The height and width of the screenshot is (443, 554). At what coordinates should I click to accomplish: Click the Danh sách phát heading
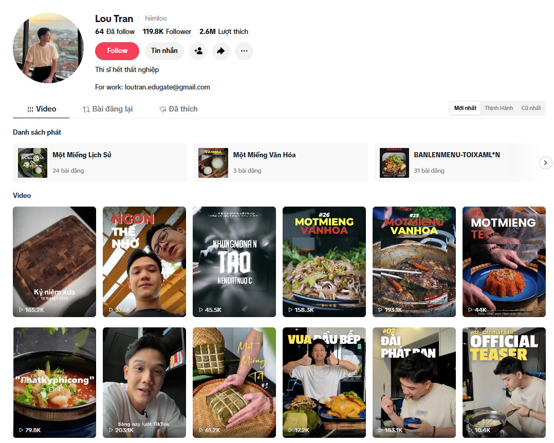(x=37, y=133)
